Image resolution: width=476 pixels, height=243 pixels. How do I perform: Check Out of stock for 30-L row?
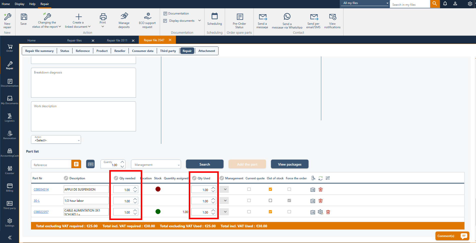[x=270, y=201]
